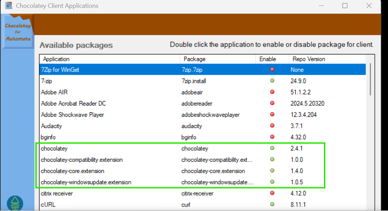Select the Adobe Acrobat Reader DC row
388x211 pixels.
102,103
